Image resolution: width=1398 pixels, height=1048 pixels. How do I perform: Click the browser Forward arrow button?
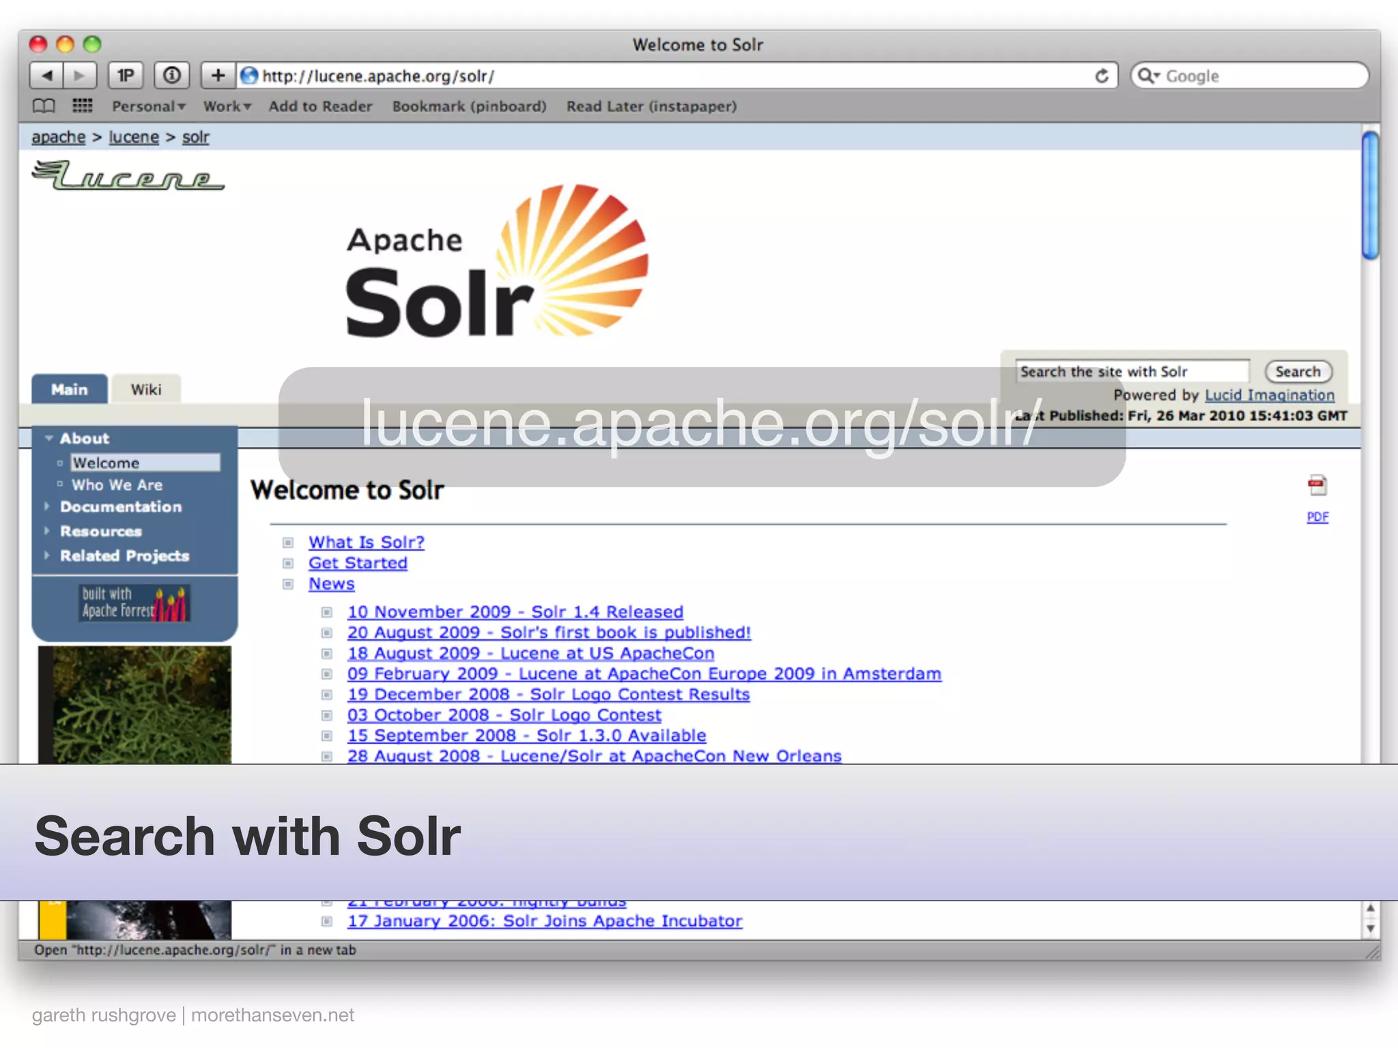80,76
